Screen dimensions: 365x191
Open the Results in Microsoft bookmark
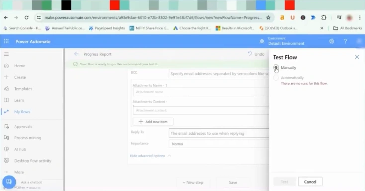coord(235,28)
